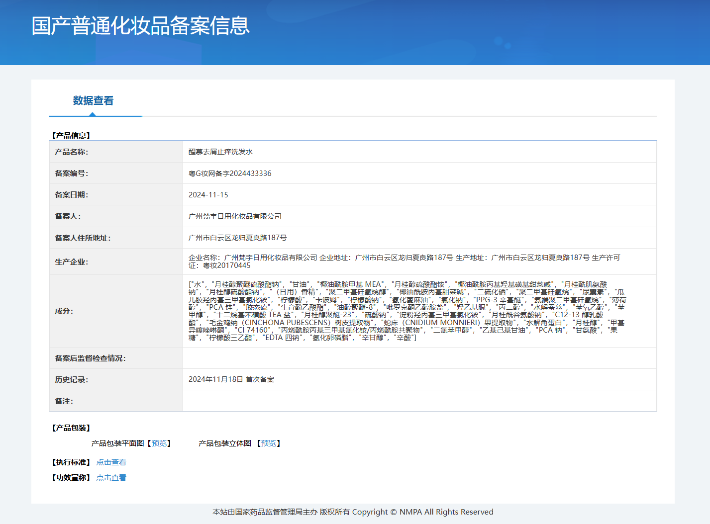This screenshot has width=710, height=524.
Task: Click the ingredients list text in 成分 row
Action: [x=407, y=311]
